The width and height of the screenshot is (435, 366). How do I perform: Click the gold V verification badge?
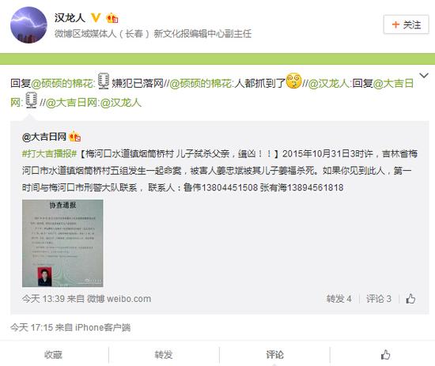pyautogui.click(x=96, y=18)
